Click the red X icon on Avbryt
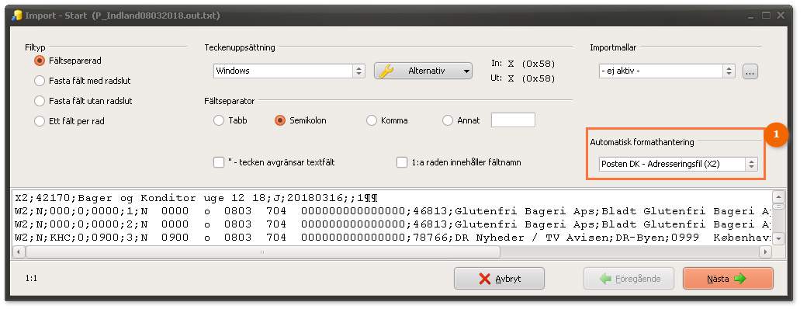 coord(485,279)
